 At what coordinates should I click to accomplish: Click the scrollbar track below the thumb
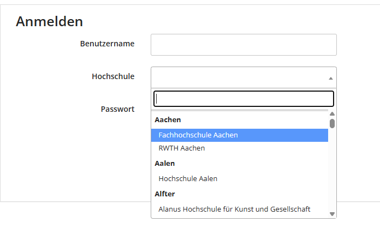pyautogui.click(x=332, y=169)
